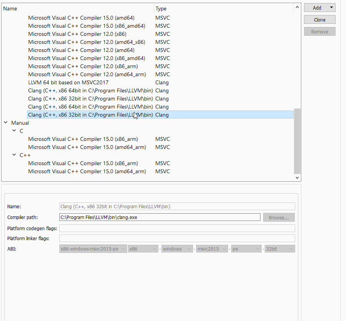The image size is (346, 321).
Task: Click the Browse... button for compiler path
Action: click(279, 217)
